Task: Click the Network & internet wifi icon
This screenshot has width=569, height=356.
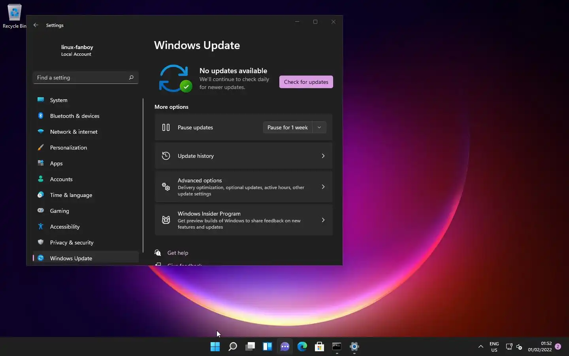Action: (x=41, y=131)
